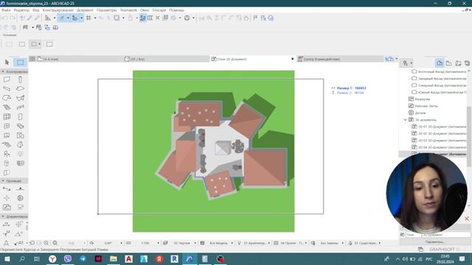Select 'Рабочие Листы' in the Navigator tree
Screen dimensions: 472x265
[426, 106]
